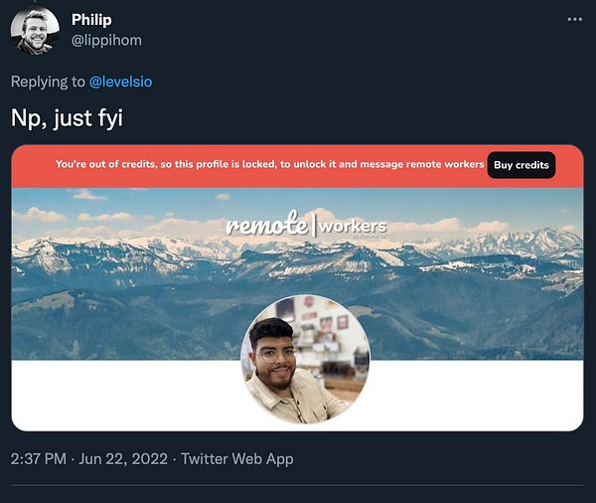Open the @lippihom handle profile
The image size is (596, 503).
[106, 41]
